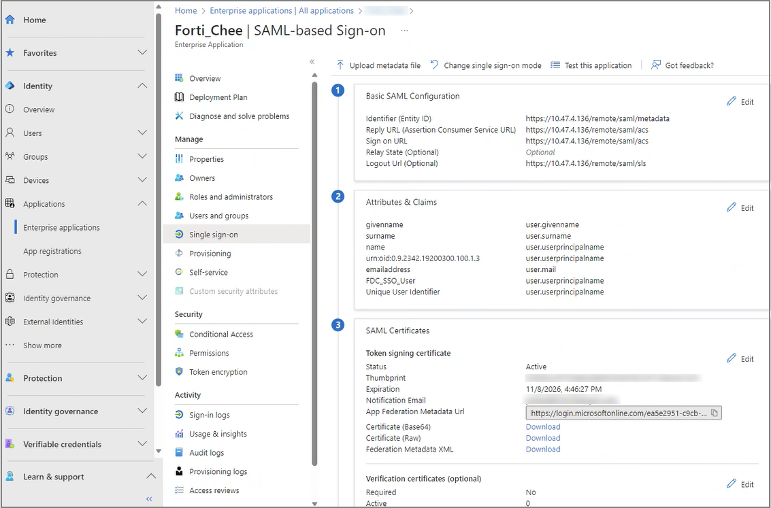
Task: Click the Change single sign-on mode icon
Action: (435, 65)
